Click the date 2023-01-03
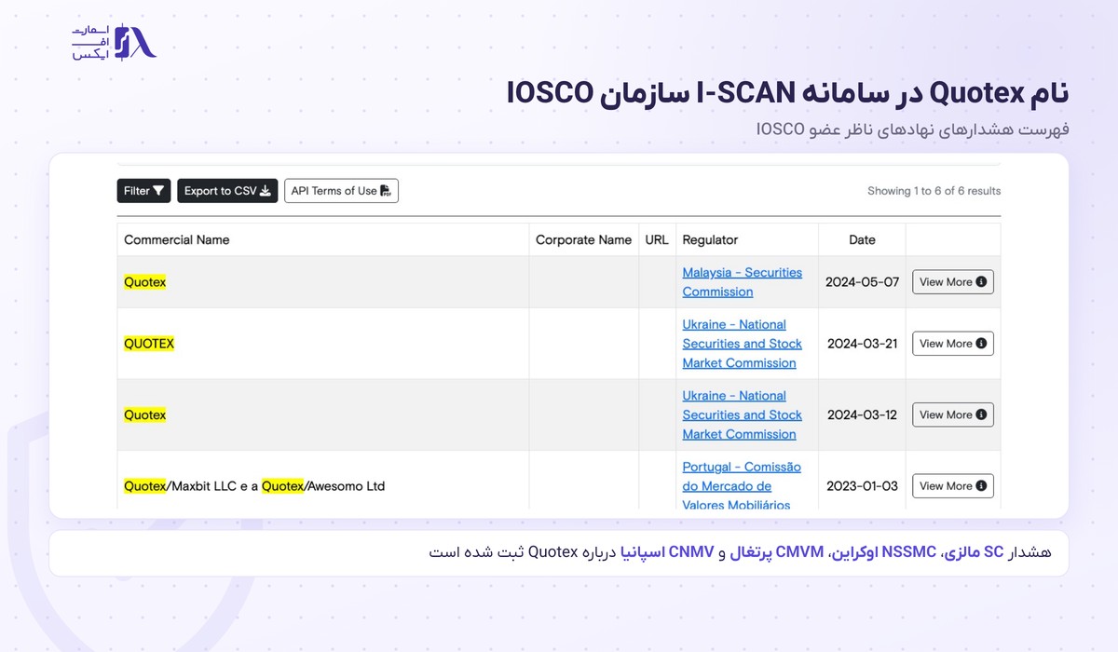 (x=863, y=486)
